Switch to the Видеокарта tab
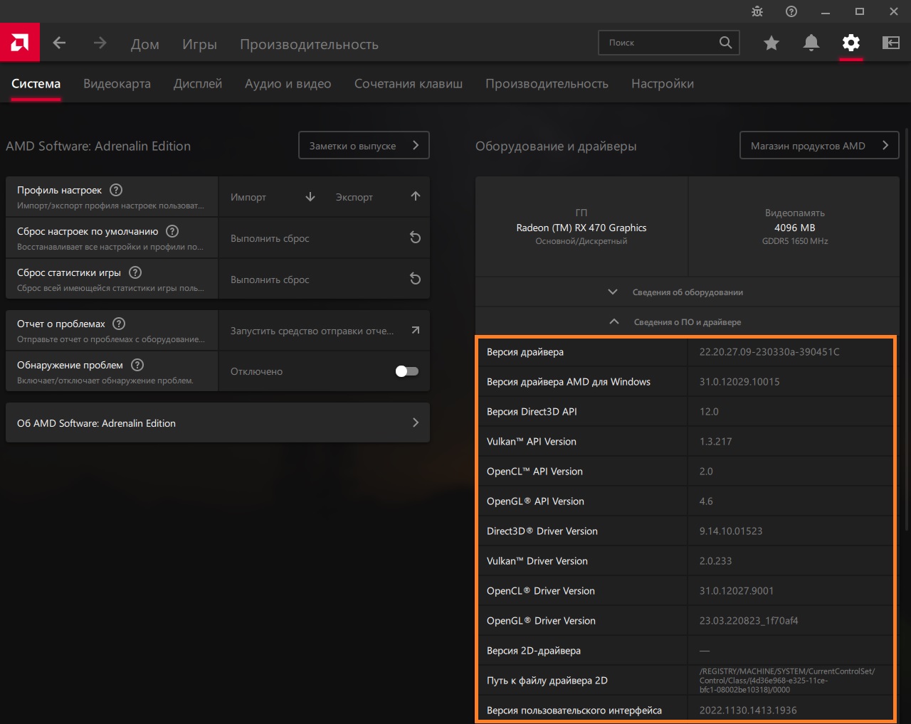 [x=117, y=84]
